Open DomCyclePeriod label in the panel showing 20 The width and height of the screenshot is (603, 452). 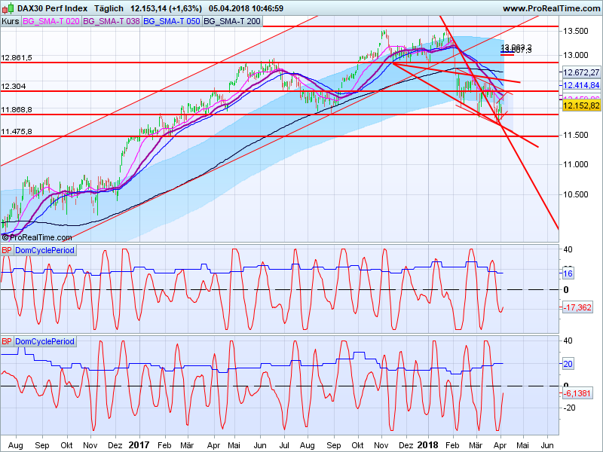point(44,341)
